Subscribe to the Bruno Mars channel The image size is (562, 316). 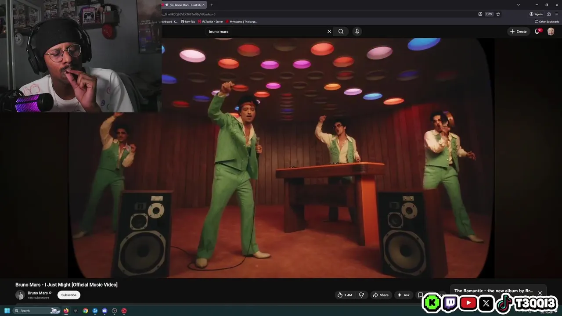69,295
